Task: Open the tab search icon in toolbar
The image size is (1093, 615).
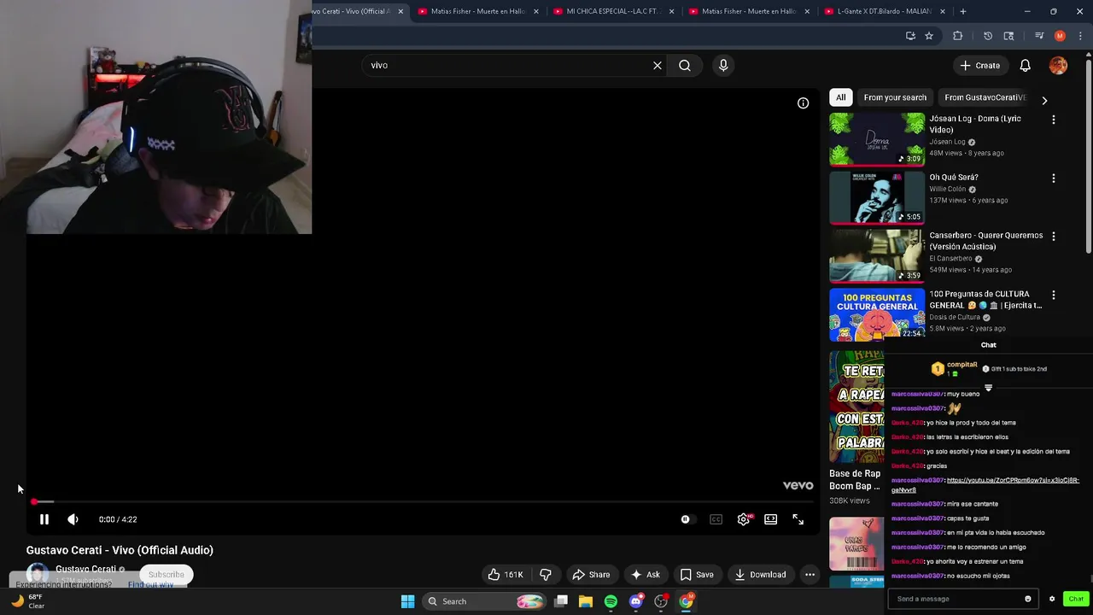Action: [1008, 36]
